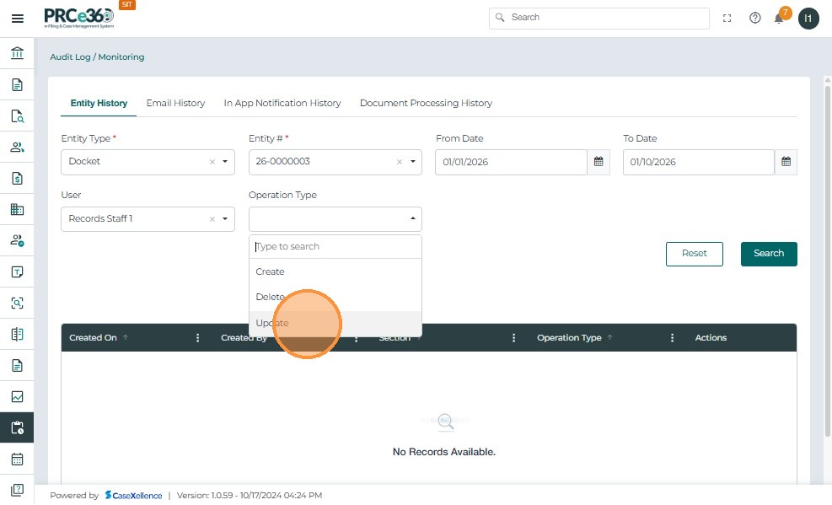The height and width of the screenshot is (505, 832).
Task: Open the To Date calendar picker
Action: 786,162
